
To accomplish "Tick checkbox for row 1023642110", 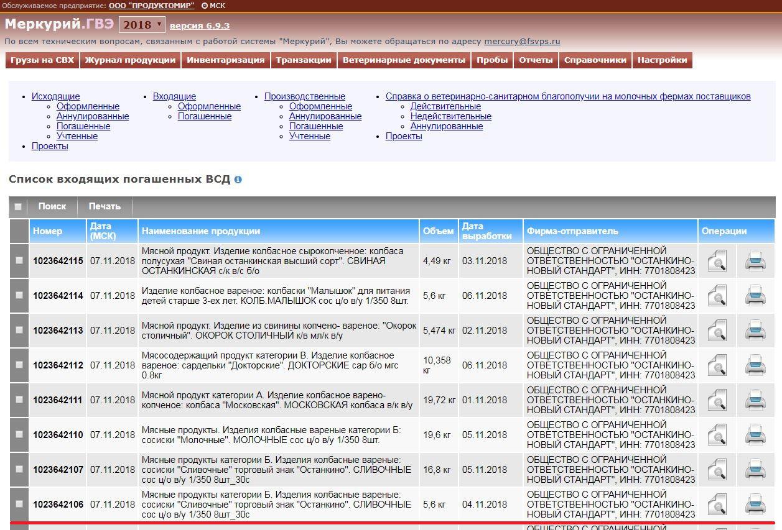I will [x=19, y=435].
